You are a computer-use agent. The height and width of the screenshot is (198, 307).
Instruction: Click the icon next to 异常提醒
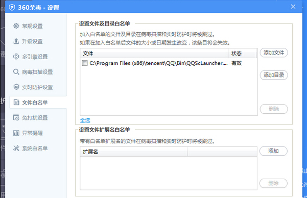16,133
